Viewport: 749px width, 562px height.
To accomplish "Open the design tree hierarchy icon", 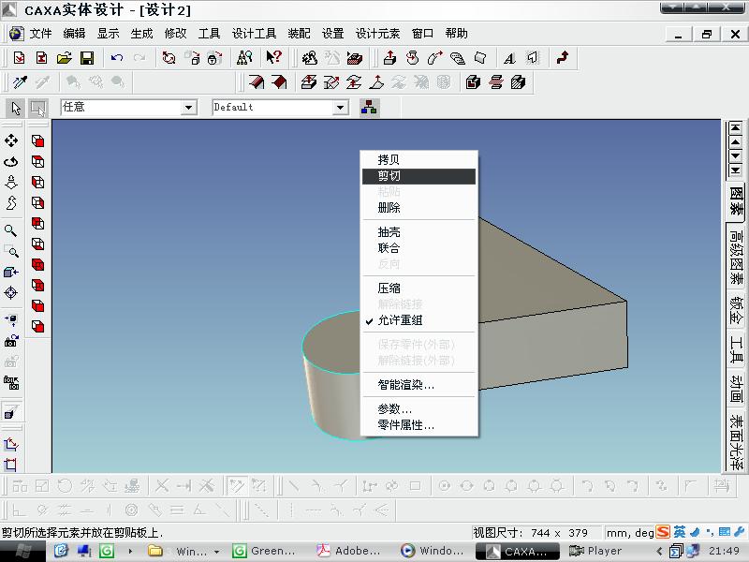I will point(369,108).
